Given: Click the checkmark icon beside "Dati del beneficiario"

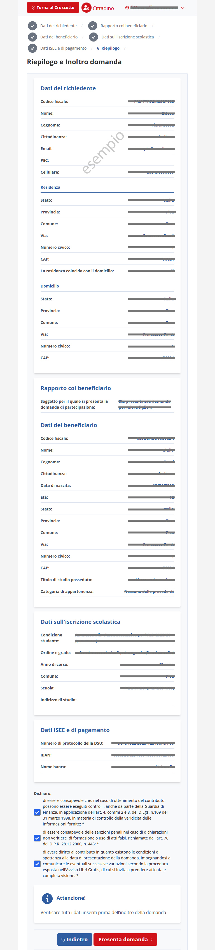Looking at the screenshot, I should tap(32, 37).
